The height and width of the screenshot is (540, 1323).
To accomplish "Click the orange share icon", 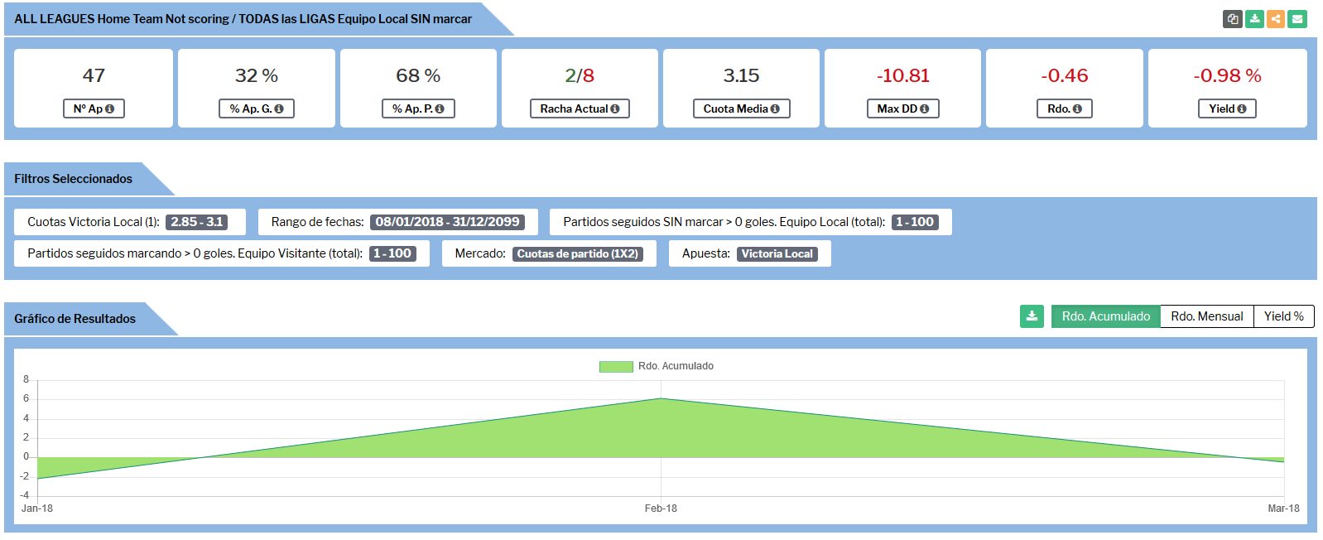I will (x=1276, y=19).
